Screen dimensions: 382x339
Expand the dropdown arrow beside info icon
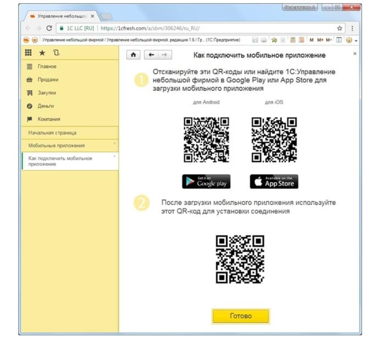coord(356,41)
